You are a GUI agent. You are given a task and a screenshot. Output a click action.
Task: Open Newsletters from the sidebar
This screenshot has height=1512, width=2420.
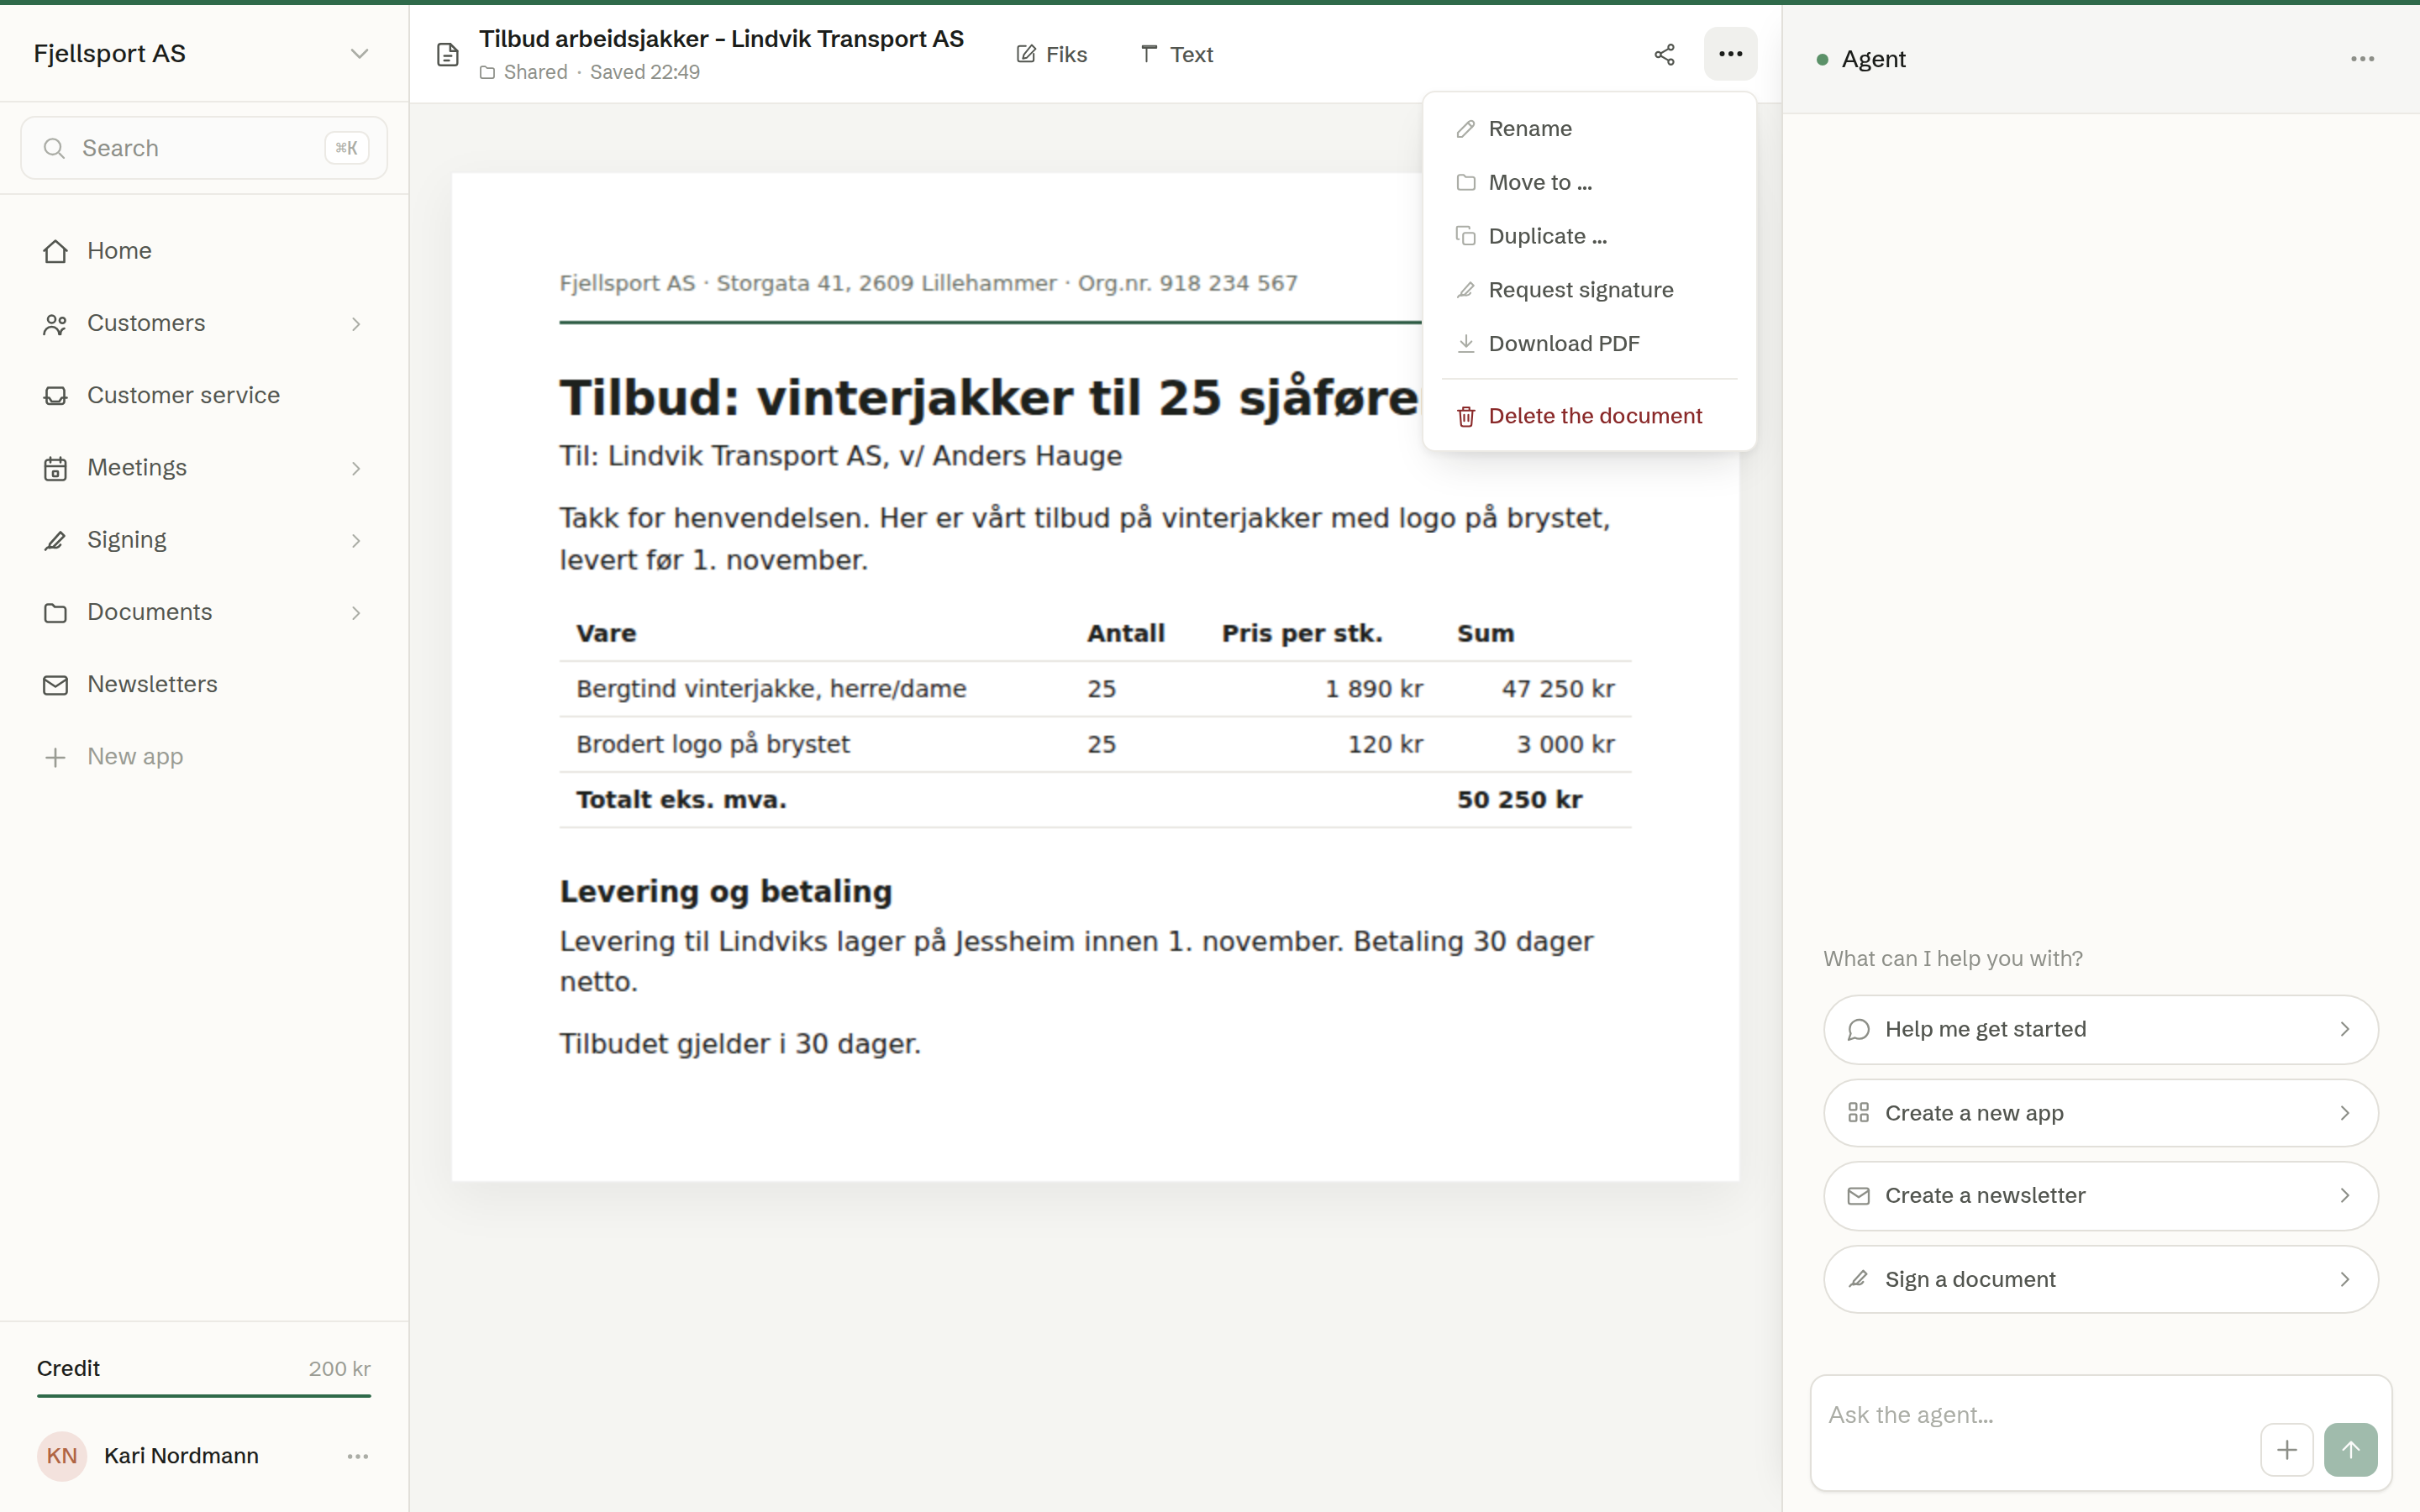pos(204,684)
